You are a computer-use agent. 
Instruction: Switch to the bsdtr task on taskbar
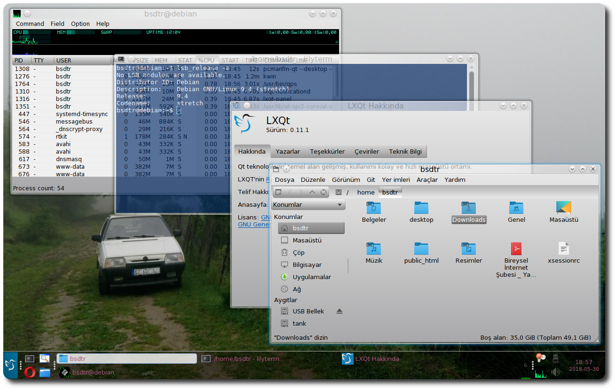pos(126,359)
